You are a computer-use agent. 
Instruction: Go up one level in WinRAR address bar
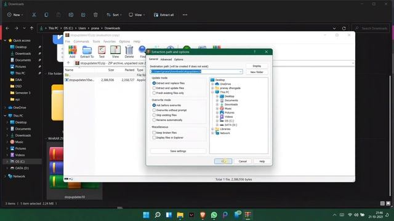tap(68, 63)
